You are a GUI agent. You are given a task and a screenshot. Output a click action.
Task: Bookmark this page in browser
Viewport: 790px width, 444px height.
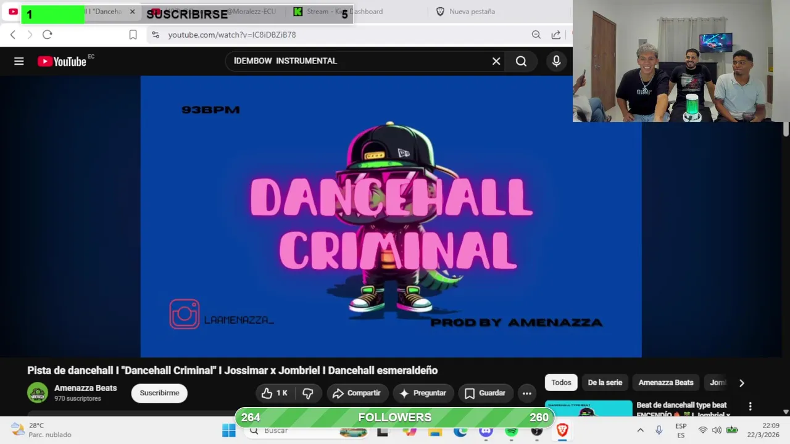(133, 35)
